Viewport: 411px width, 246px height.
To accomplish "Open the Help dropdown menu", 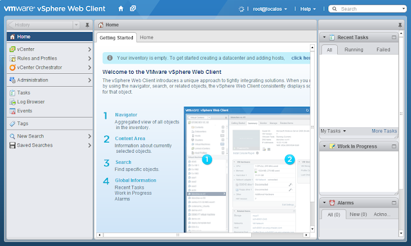I will tap(308, 9).
